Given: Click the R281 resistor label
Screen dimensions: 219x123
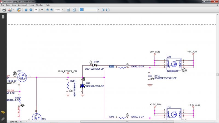Looking at the screenshot, I should (x=73, y=81).
